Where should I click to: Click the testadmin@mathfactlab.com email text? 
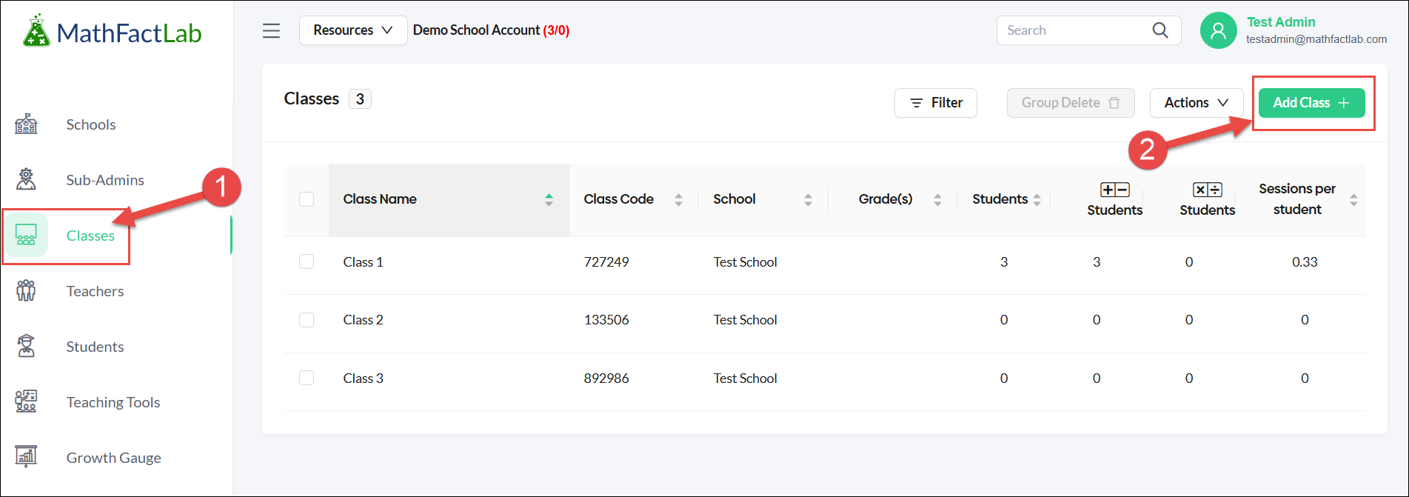1316,39
